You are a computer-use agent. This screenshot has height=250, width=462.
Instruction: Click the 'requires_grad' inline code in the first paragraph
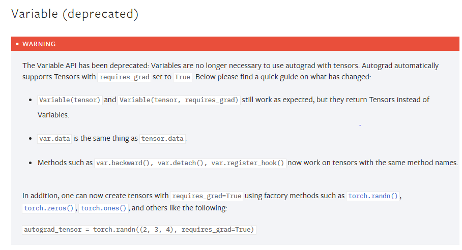pyautogui.click(x=124, y=77)
